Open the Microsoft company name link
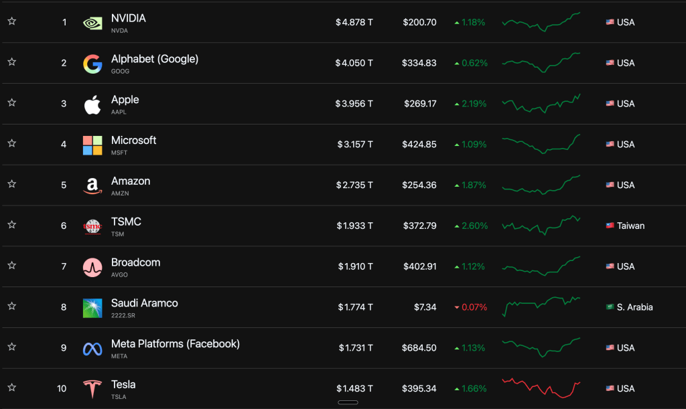This screenshot has height=409, width=686. (x=133, y=140)
